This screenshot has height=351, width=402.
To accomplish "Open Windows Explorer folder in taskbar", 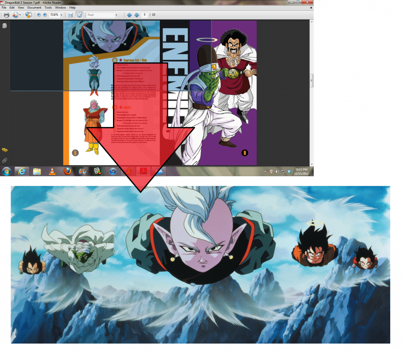I will coord(37,172).
